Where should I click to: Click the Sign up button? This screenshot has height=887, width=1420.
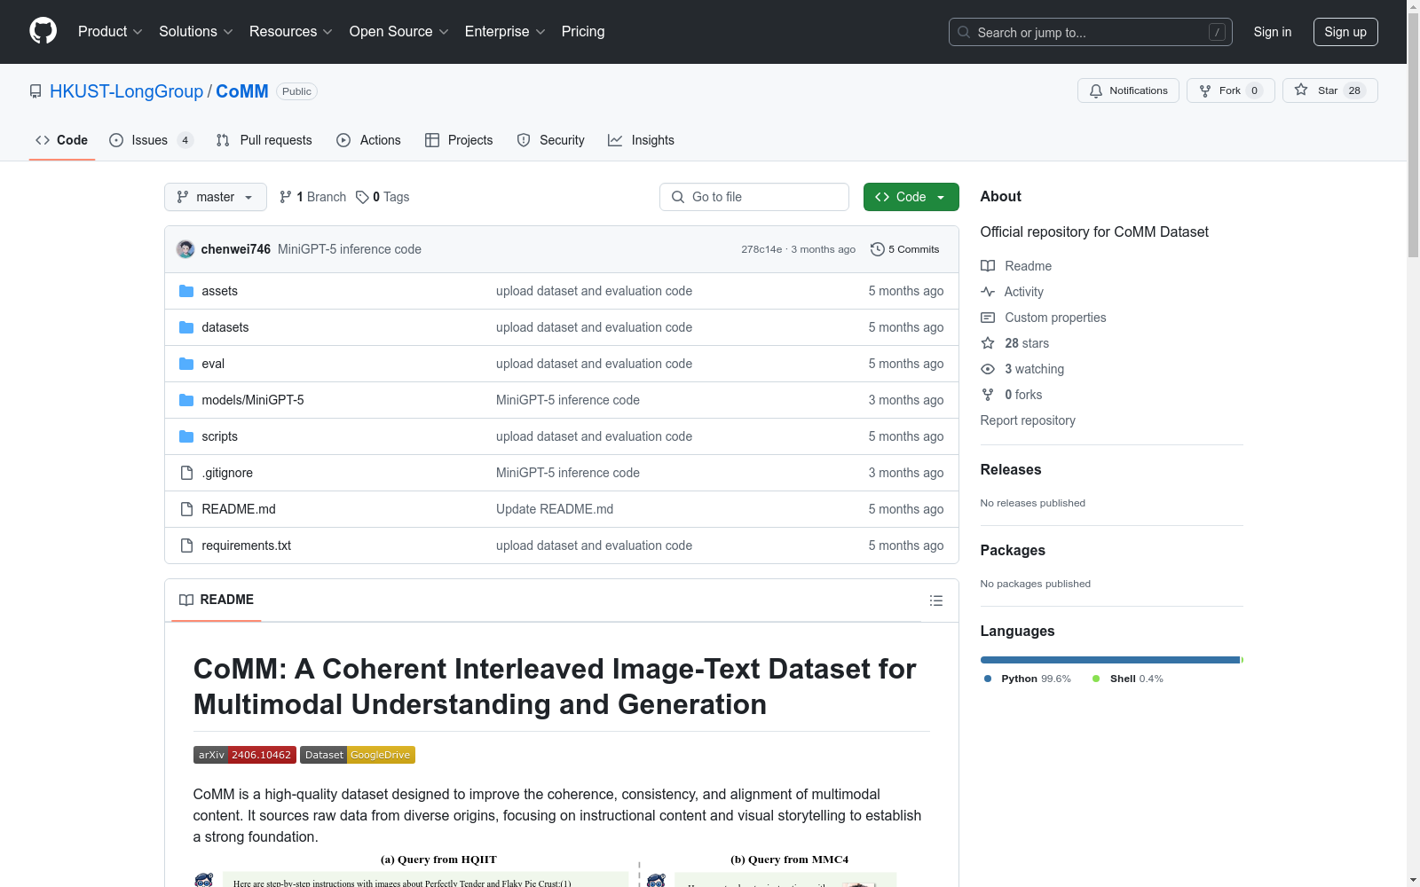click(x=1345, y=32)
